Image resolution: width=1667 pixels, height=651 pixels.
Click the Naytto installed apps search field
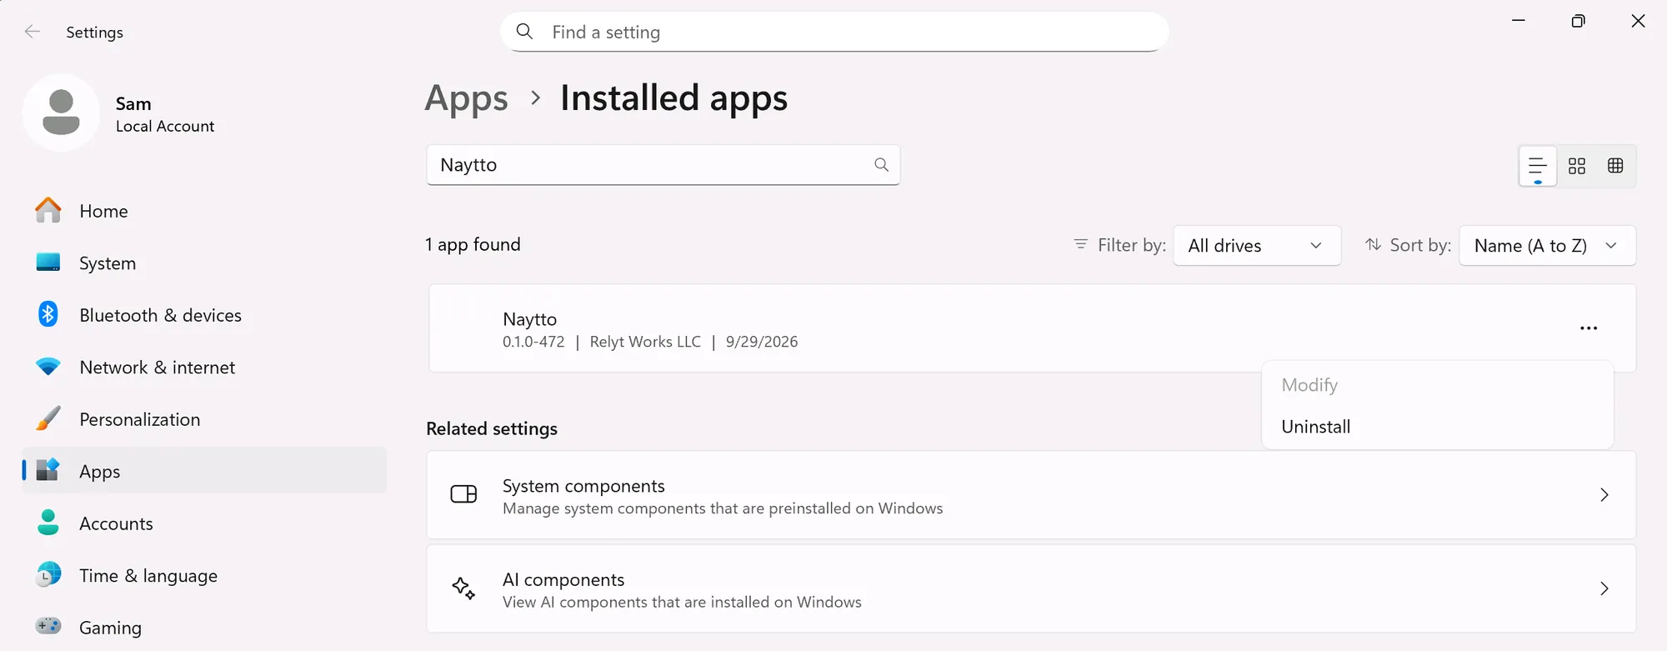(x=663, y=165)
